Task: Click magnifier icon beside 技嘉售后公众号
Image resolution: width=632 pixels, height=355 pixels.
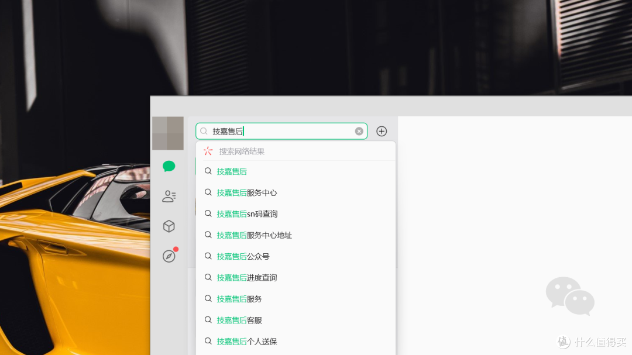Action: (208, 256)
